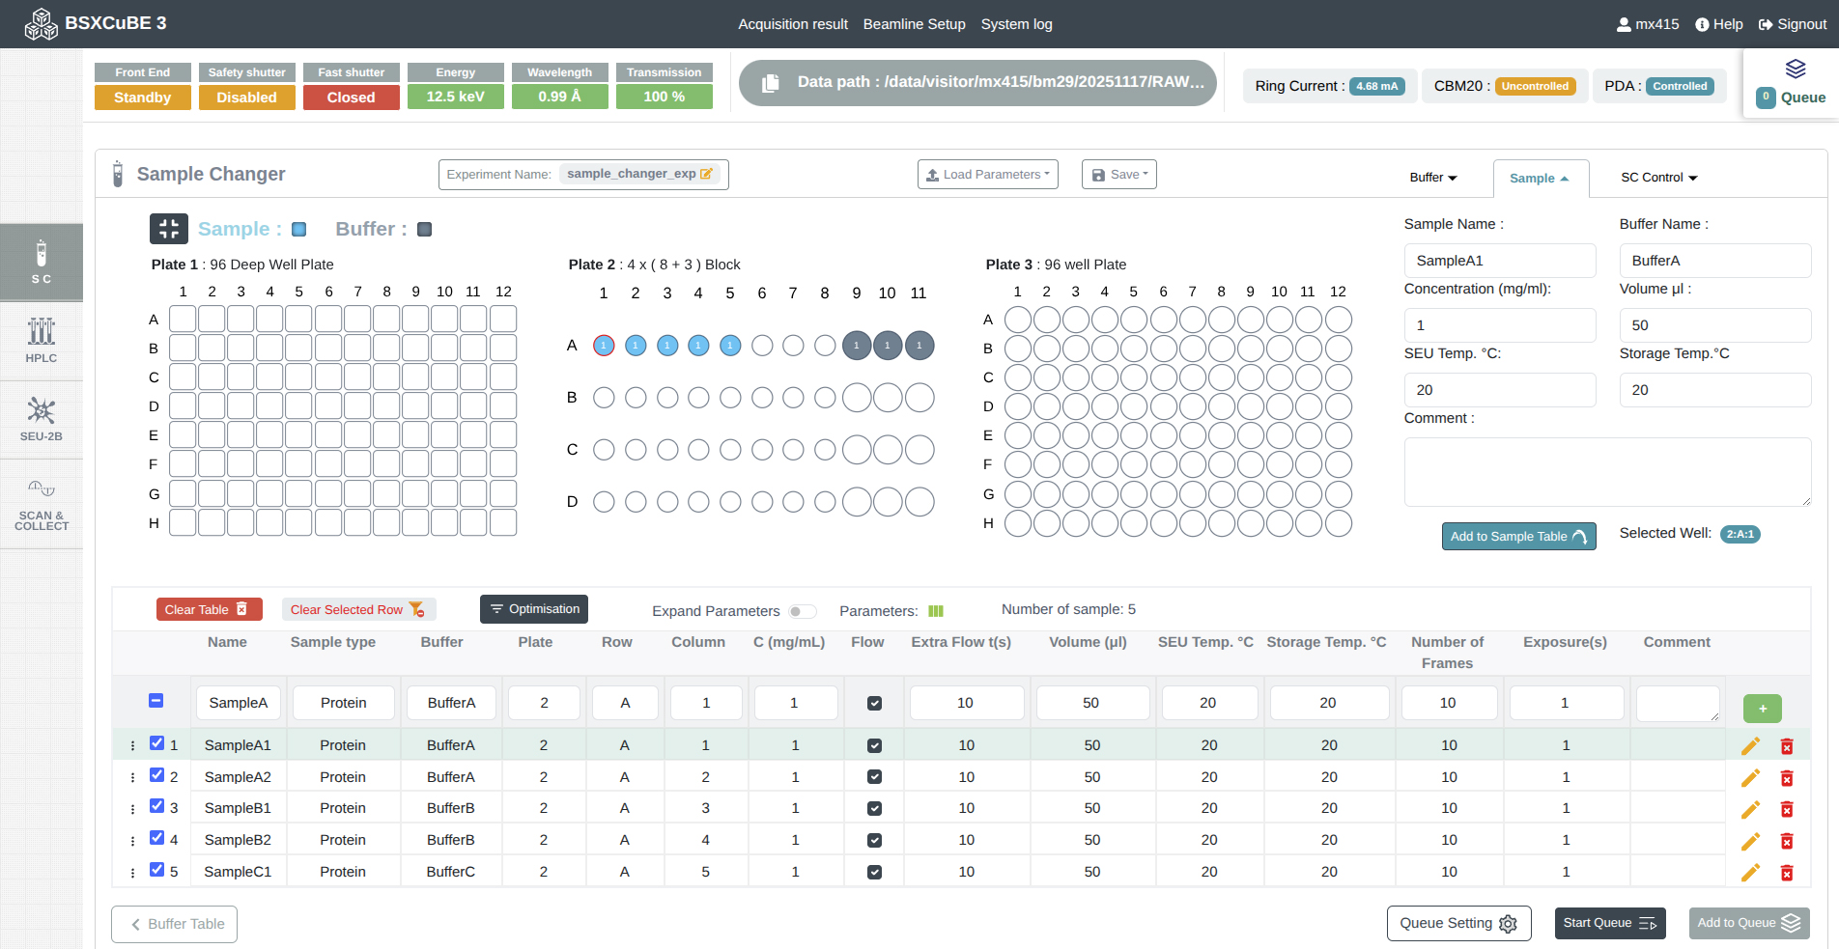Click the green plus add-row button
The width and height of the screenshot is (1839, 949).
pos(1762,709)
